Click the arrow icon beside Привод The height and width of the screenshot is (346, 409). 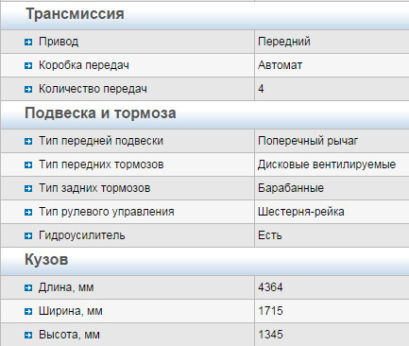tap(28, 42)
